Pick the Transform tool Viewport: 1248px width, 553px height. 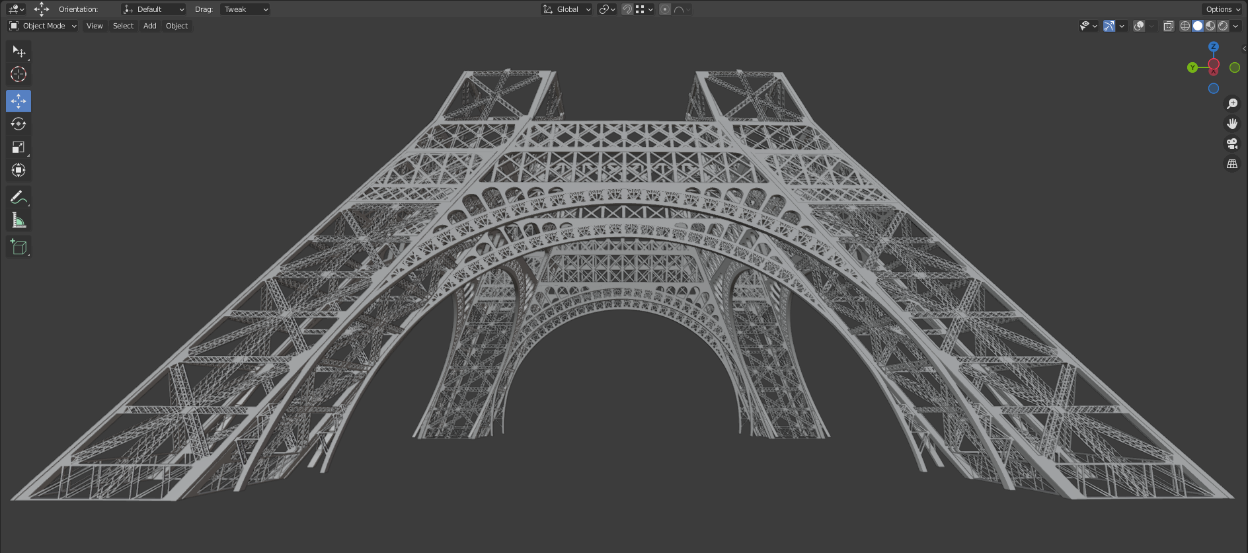point(19,170)
